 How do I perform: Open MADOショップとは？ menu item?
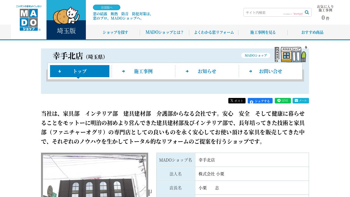[x=164, y=32]
